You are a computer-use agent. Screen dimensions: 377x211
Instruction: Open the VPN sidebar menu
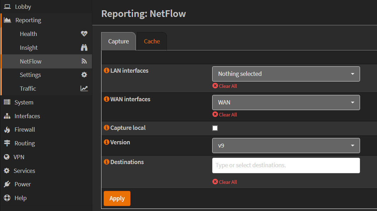(x=19, y=157)
